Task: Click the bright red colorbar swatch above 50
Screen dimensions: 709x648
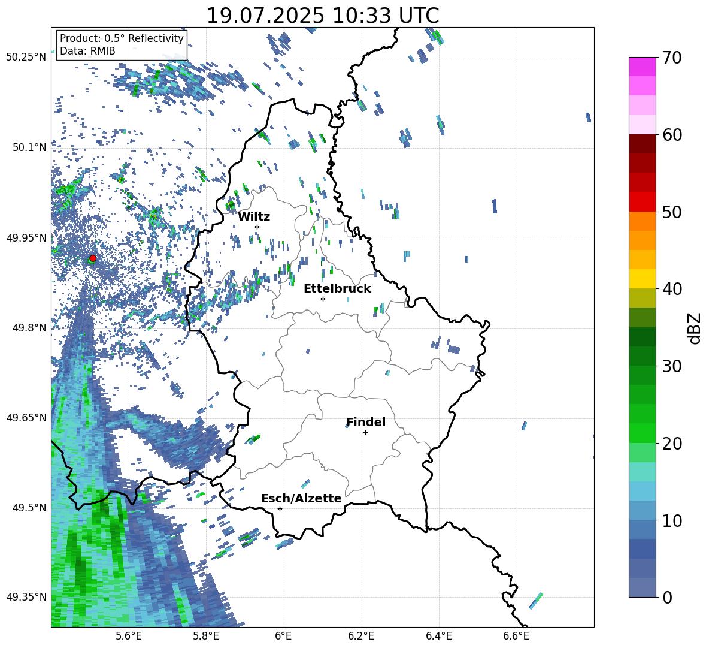Action: (642, 202)
